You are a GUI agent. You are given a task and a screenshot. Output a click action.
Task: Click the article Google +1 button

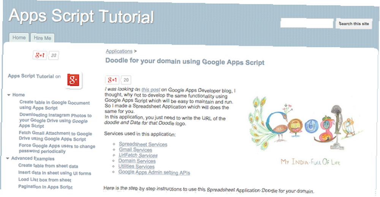click(x=112, y=80)
